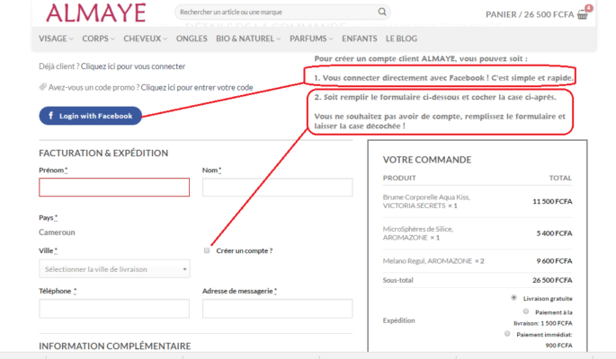This screenshot has width=616, height=359.
Task: Focus the Téléphone input field
Action: point(114,309)
